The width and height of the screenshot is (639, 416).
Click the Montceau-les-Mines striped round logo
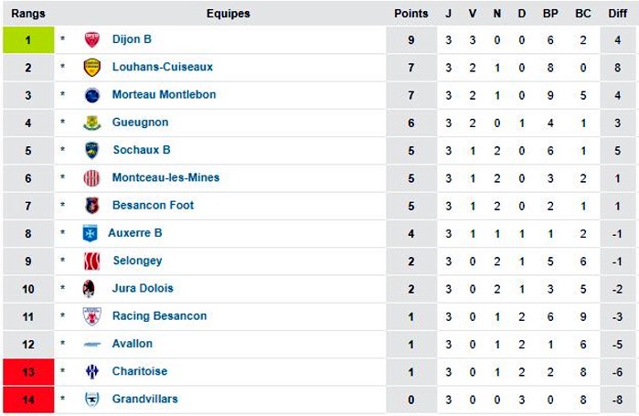pos(91,178)
